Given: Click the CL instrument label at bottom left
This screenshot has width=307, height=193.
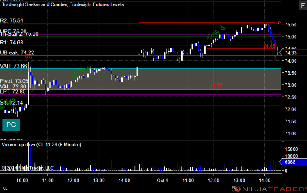Looking at the screenshot, I should click(x=5, y=189).
